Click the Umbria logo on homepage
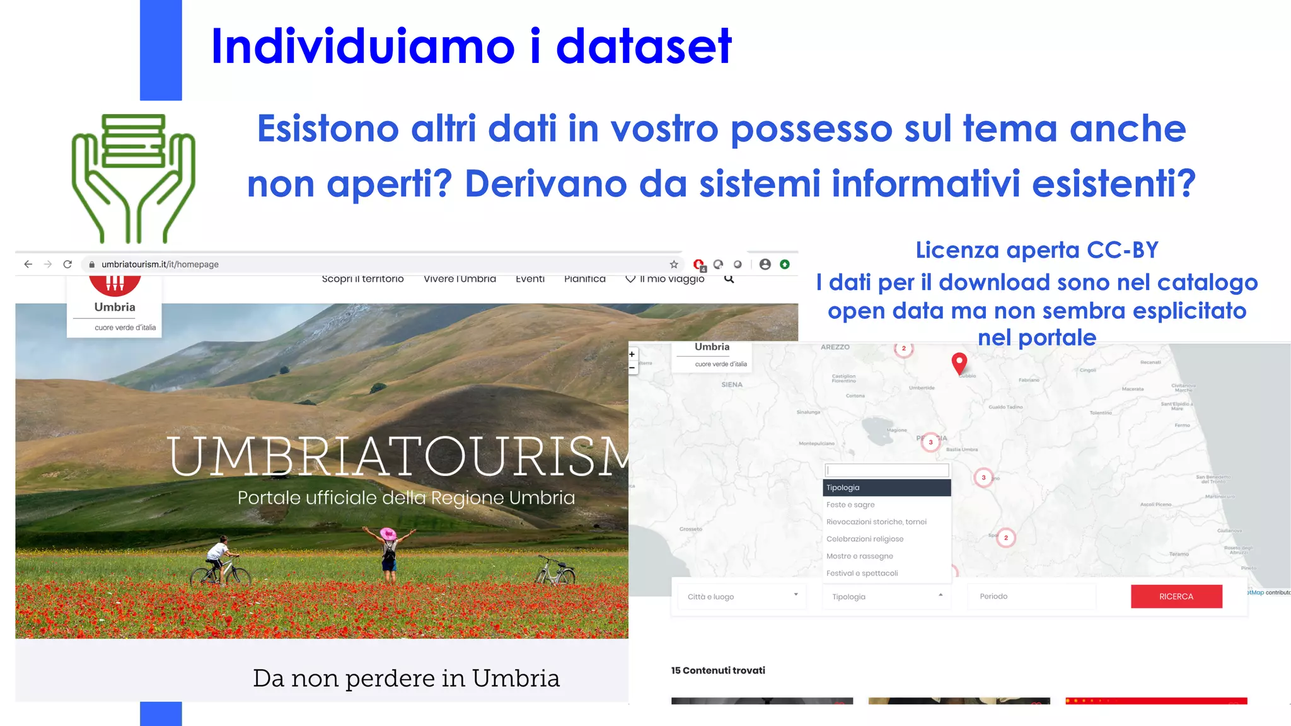1291x726 pixels. click(114, 306)
